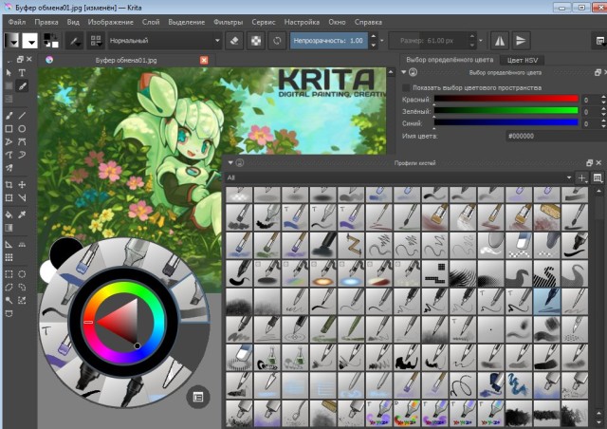Viewport: 607px width, 429px height.
Task: Select the Ellipse shape tool
Action: click(x=22, y=128)
